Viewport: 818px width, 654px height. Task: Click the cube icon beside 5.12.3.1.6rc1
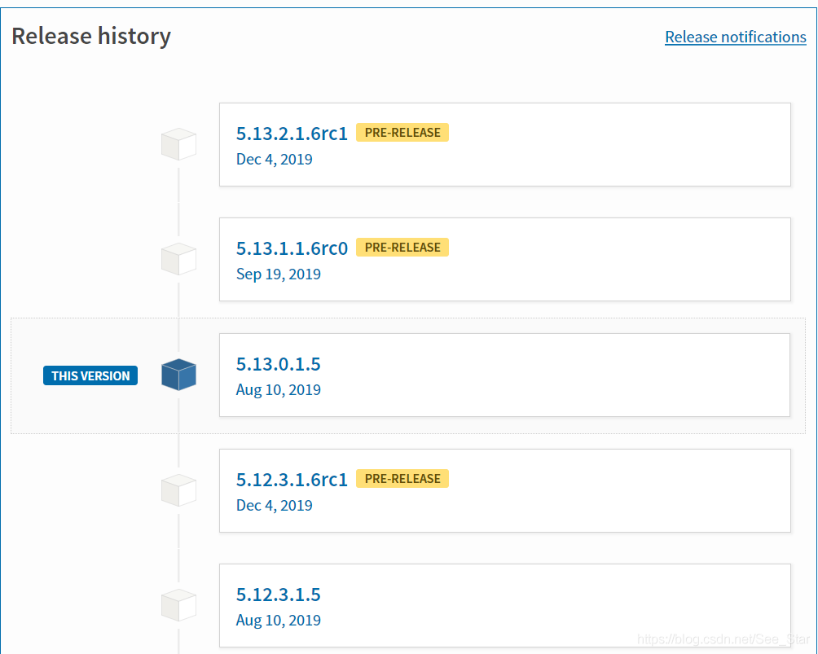(178, 490)
